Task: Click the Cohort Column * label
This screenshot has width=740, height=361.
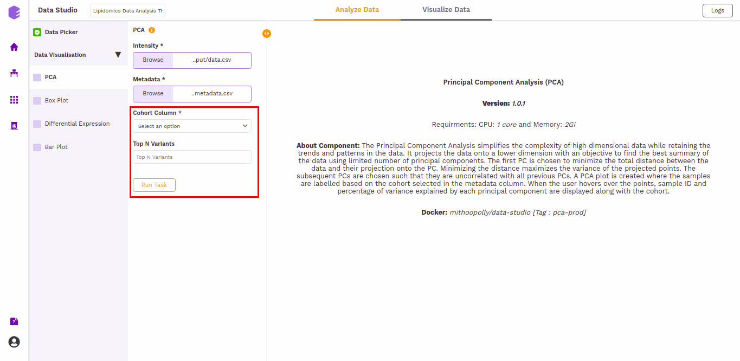Action: coord(157,113)
